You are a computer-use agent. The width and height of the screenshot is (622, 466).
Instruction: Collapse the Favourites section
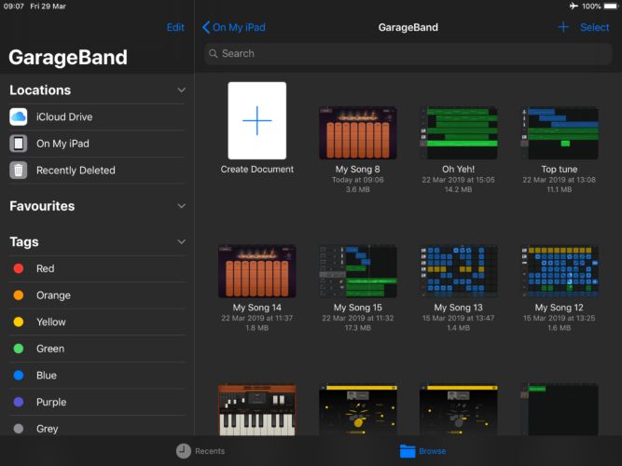coord(181,206)
